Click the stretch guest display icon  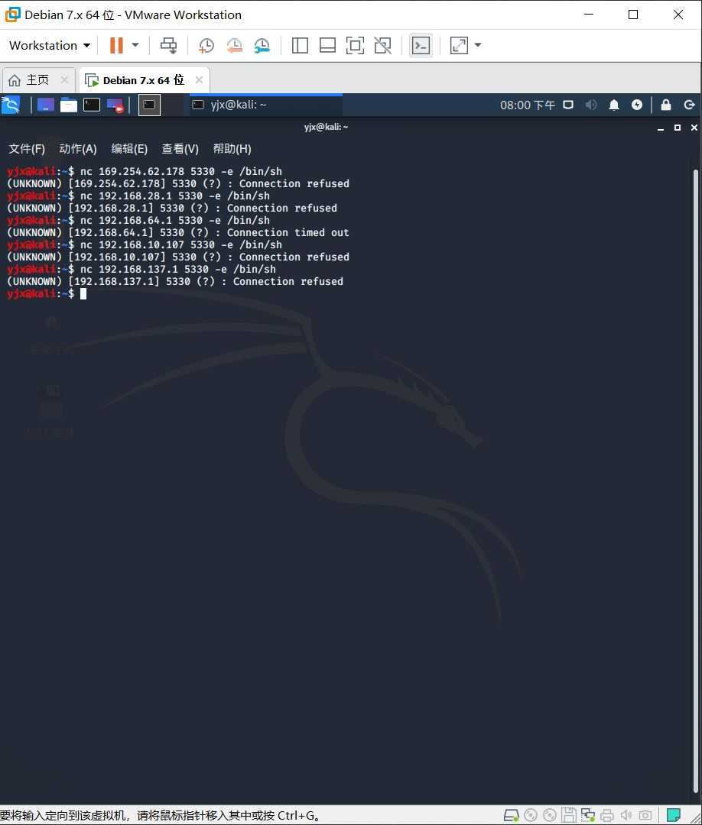tap(460, 45)
